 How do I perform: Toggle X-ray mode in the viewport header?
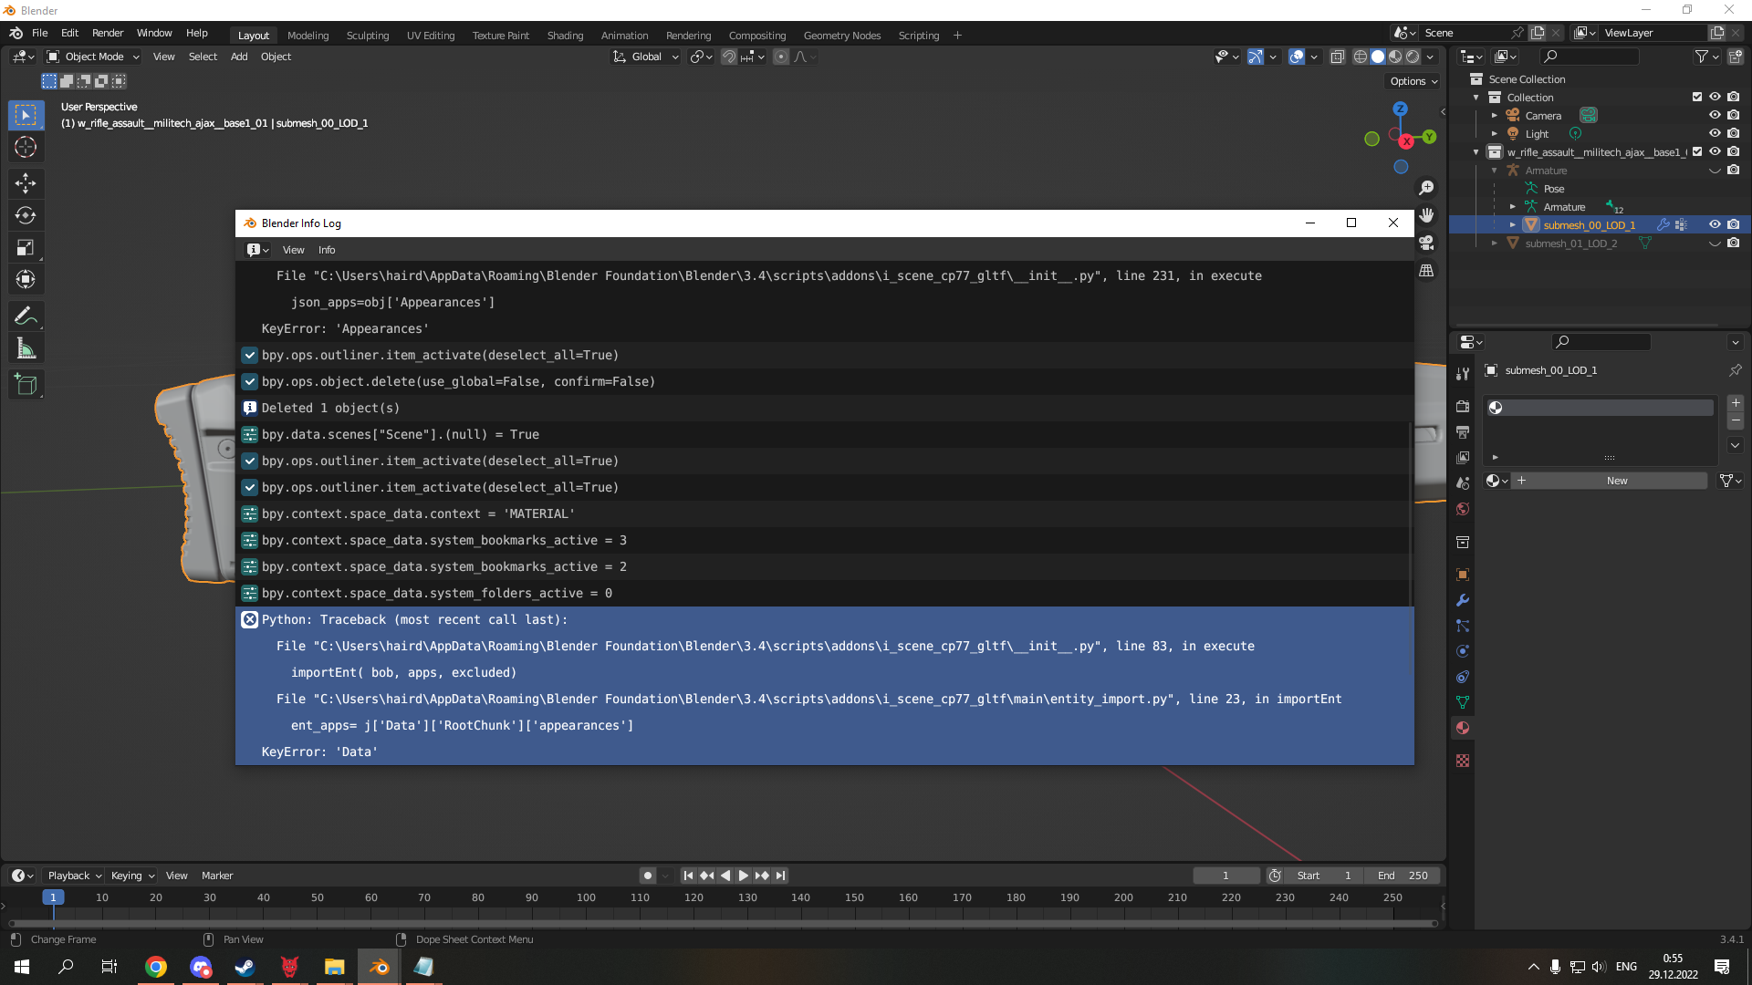tap(1338, 56)
